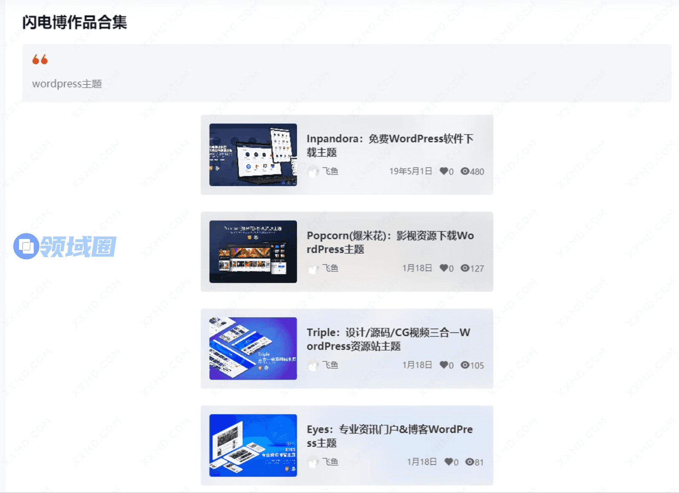
Task: Click 飞鱼 author name on Triple post
Action: coord(330,365)
